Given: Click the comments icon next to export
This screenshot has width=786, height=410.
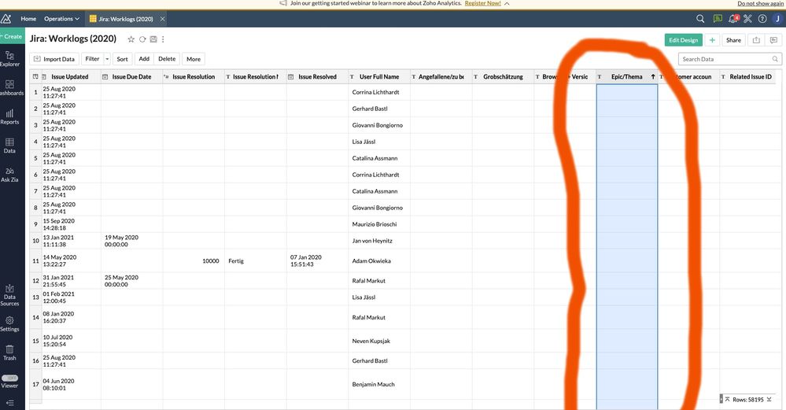Looking at the screenshot, I should click(x=773, y=40).
